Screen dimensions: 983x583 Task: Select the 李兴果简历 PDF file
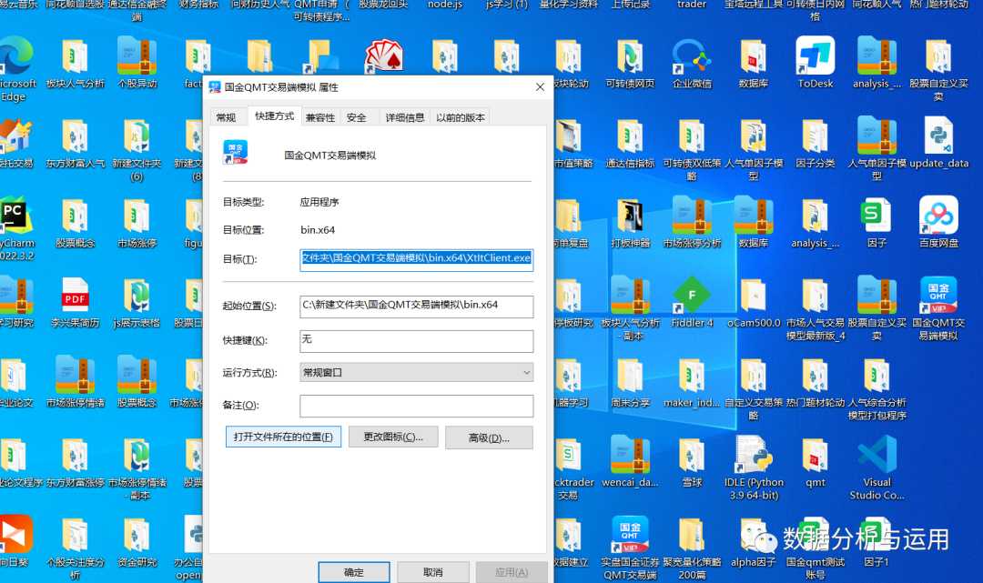tap(76, 303)
